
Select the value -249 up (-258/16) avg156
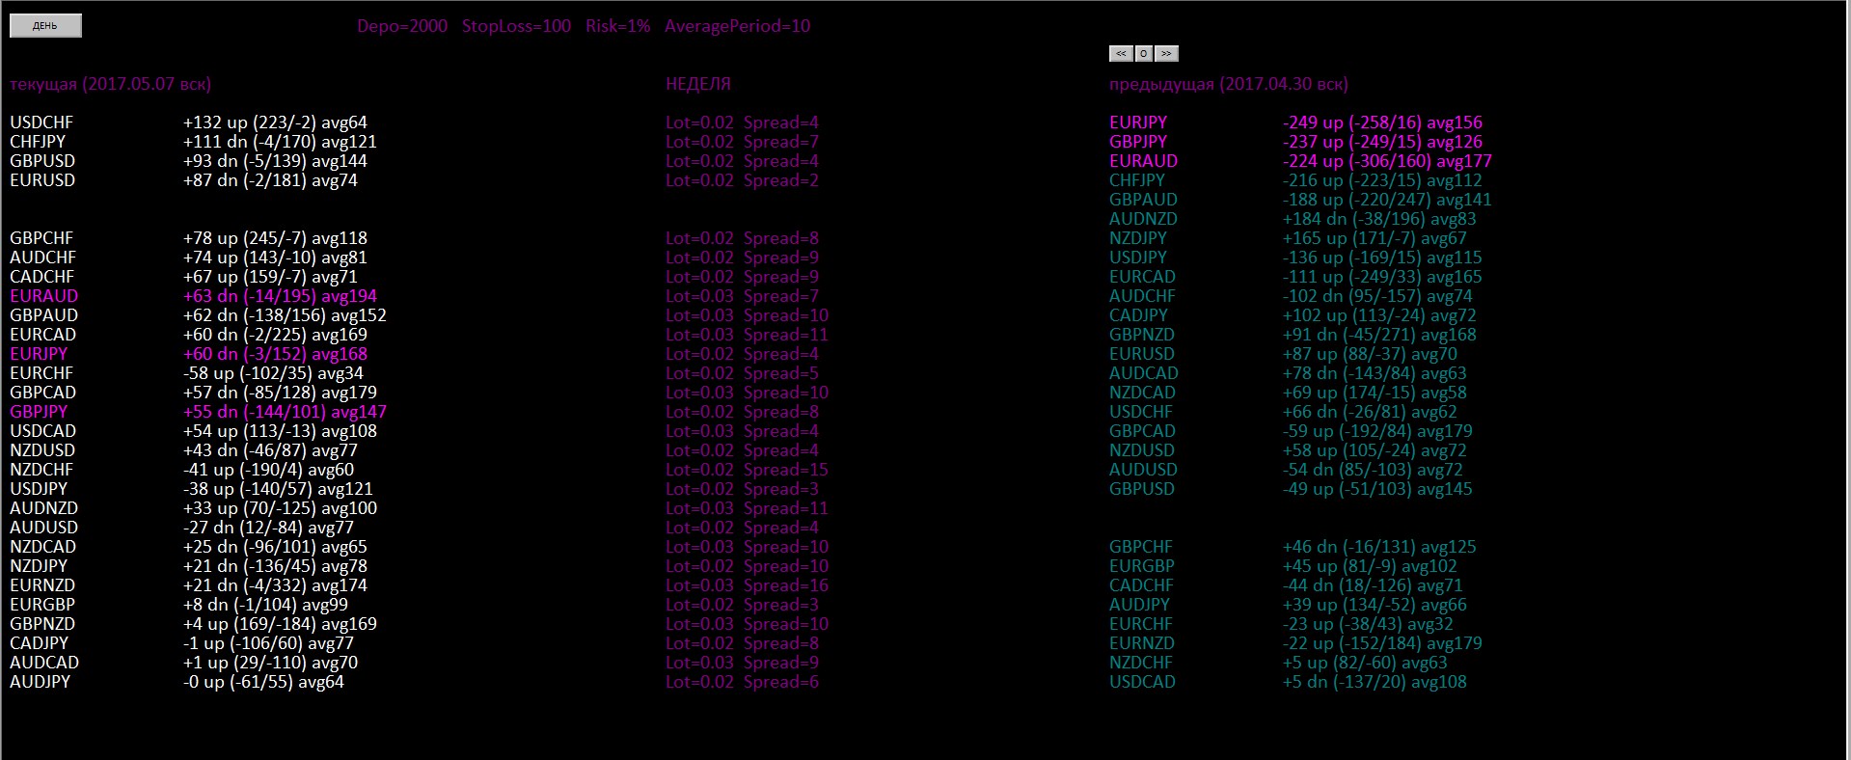tap(1382, 122)
